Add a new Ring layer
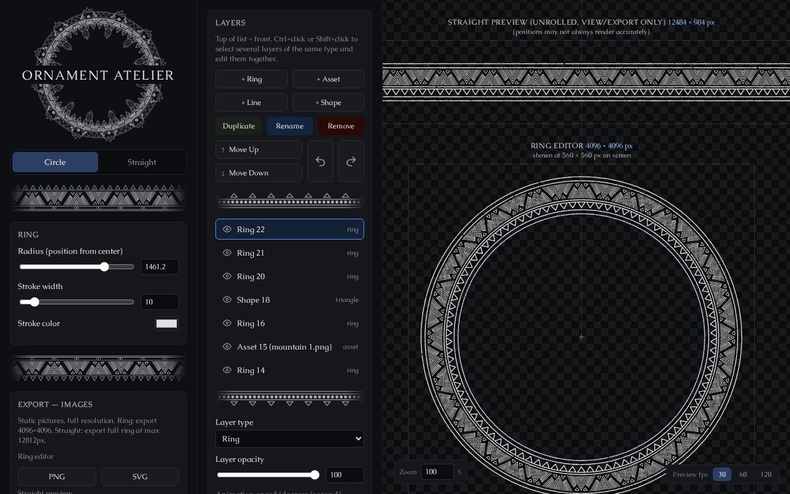The height and width of the screenshot is (494, 790). coord(251,79)
